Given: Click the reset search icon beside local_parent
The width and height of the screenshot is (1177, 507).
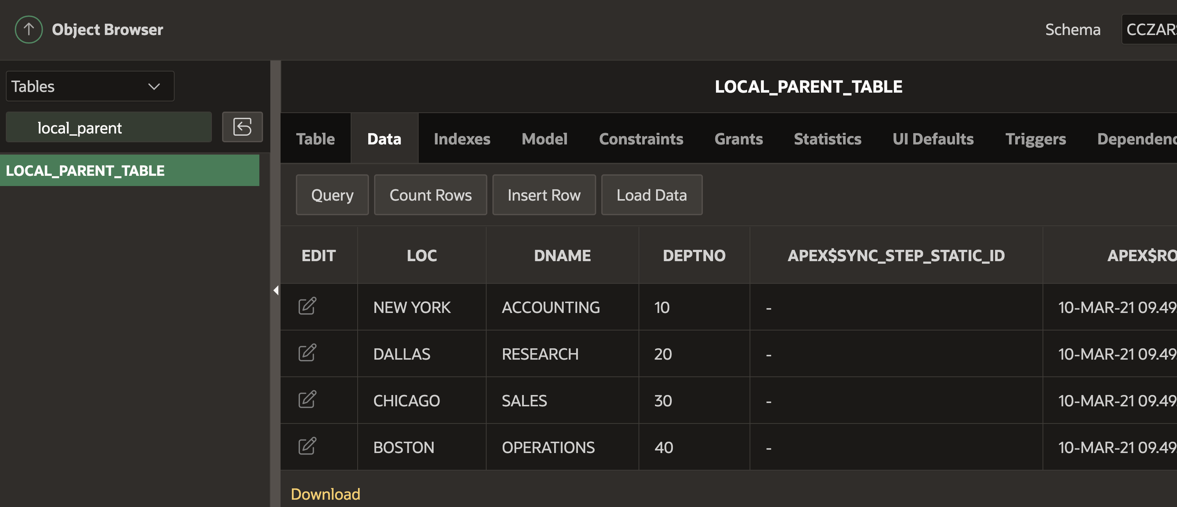Looking at the screenshot, I should click(x=242, y=127).
